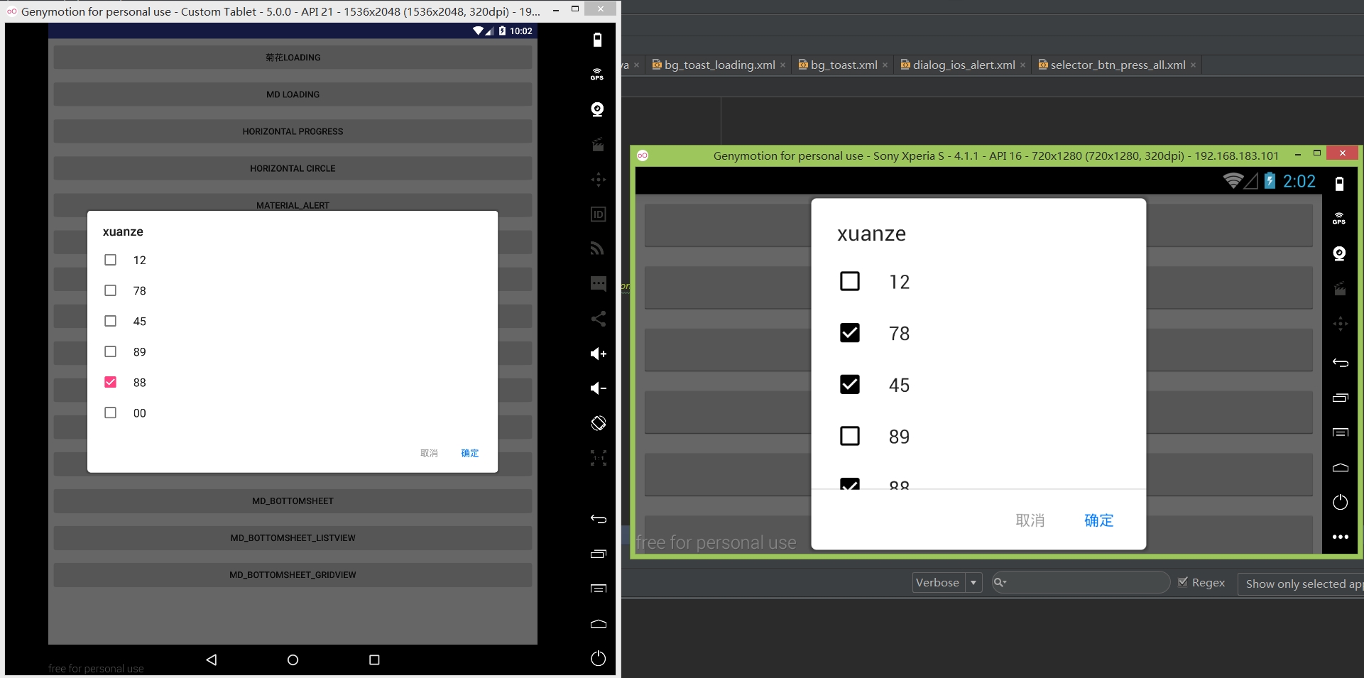This screenshot has width=1364, height=678.
Task: Tap the MD_BOTTOMSHEET_GRIDVIEW button
Action: pyautogui.click(x=293, y=574)
